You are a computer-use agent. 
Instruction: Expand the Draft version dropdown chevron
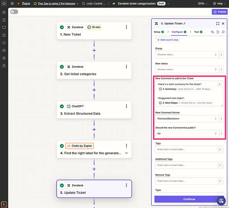tap(169, 4)
